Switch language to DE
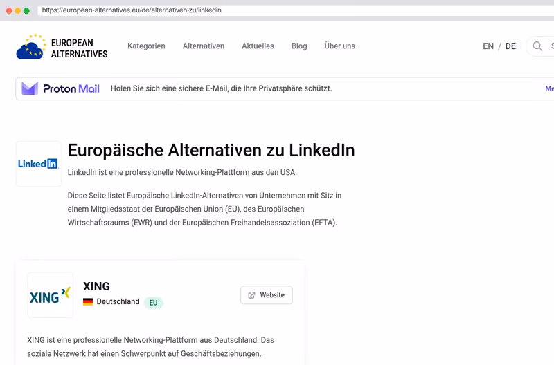The image size is (554, 365). click(x=510, y=46)
